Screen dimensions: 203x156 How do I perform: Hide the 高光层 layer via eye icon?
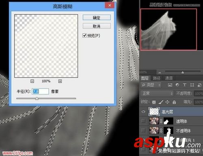pyautogui.click(x=143, y=112)
